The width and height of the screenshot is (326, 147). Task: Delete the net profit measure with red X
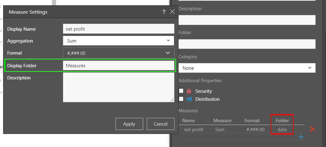tap(312, 129)
